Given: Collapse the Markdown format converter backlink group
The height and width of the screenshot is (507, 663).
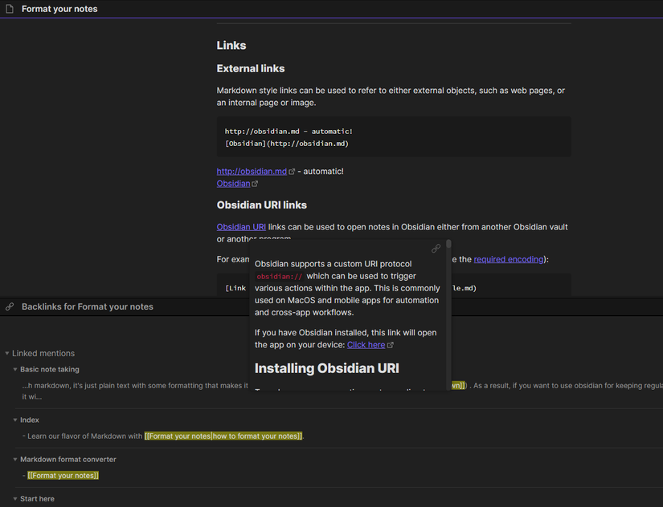Looking at the screenshot, I should (15, 460).
